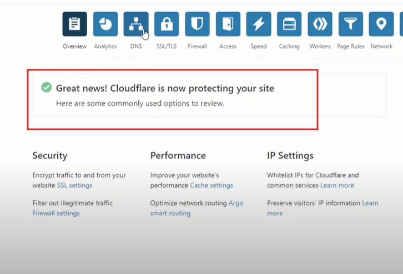This screenshot has width=403, height=274.
Task: Click the green success checkmark icon
Action: coord(46,88)
